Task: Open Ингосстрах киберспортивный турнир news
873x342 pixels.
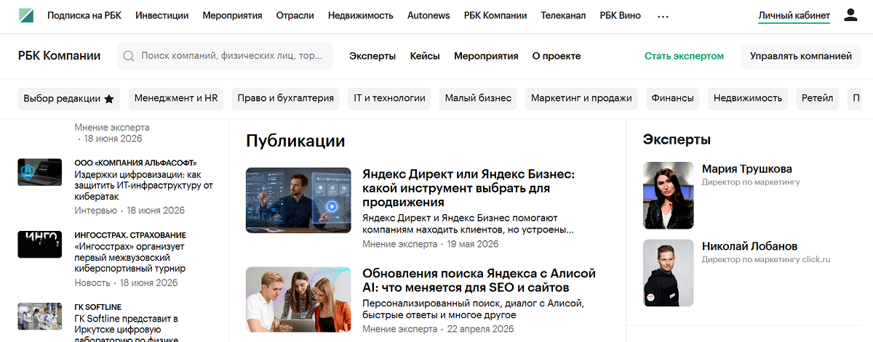Action: point(130,258)
